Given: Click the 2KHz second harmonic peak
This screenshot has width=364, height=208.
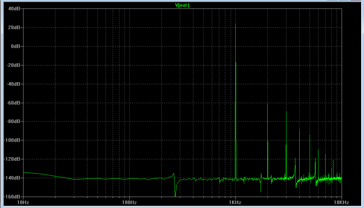Looking at the screenshot, I should coord(267,104).
